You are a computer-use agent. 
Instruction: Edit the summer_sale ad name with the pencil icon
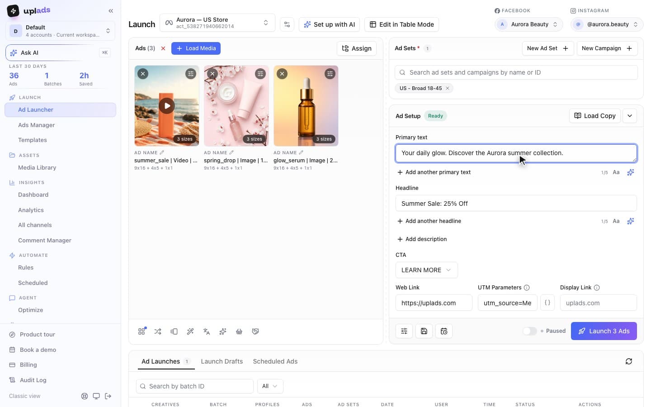point(162,152)
